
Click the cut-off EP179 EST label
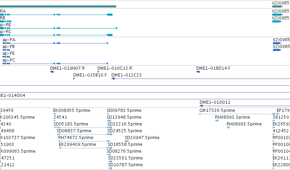click(x=283, y=111)
